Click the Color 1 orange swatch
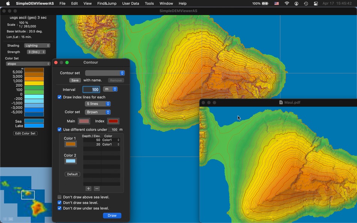The height and width of the screenshot is (223, 357). click(71, 144)
